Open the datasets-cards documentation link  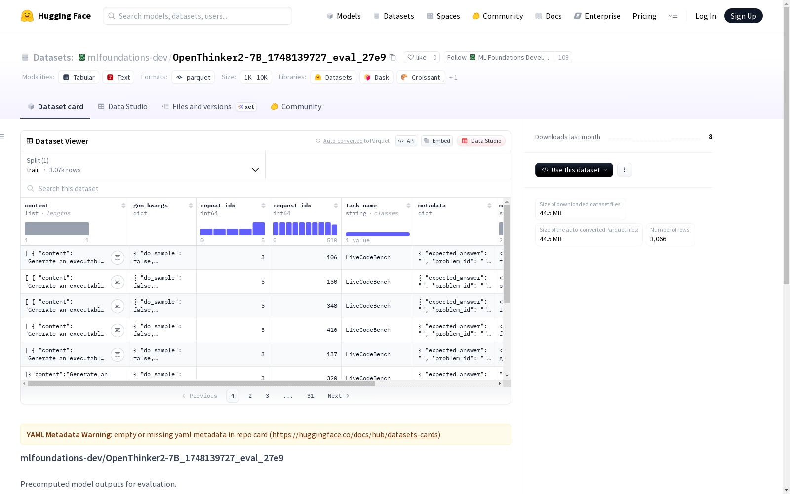355,435
